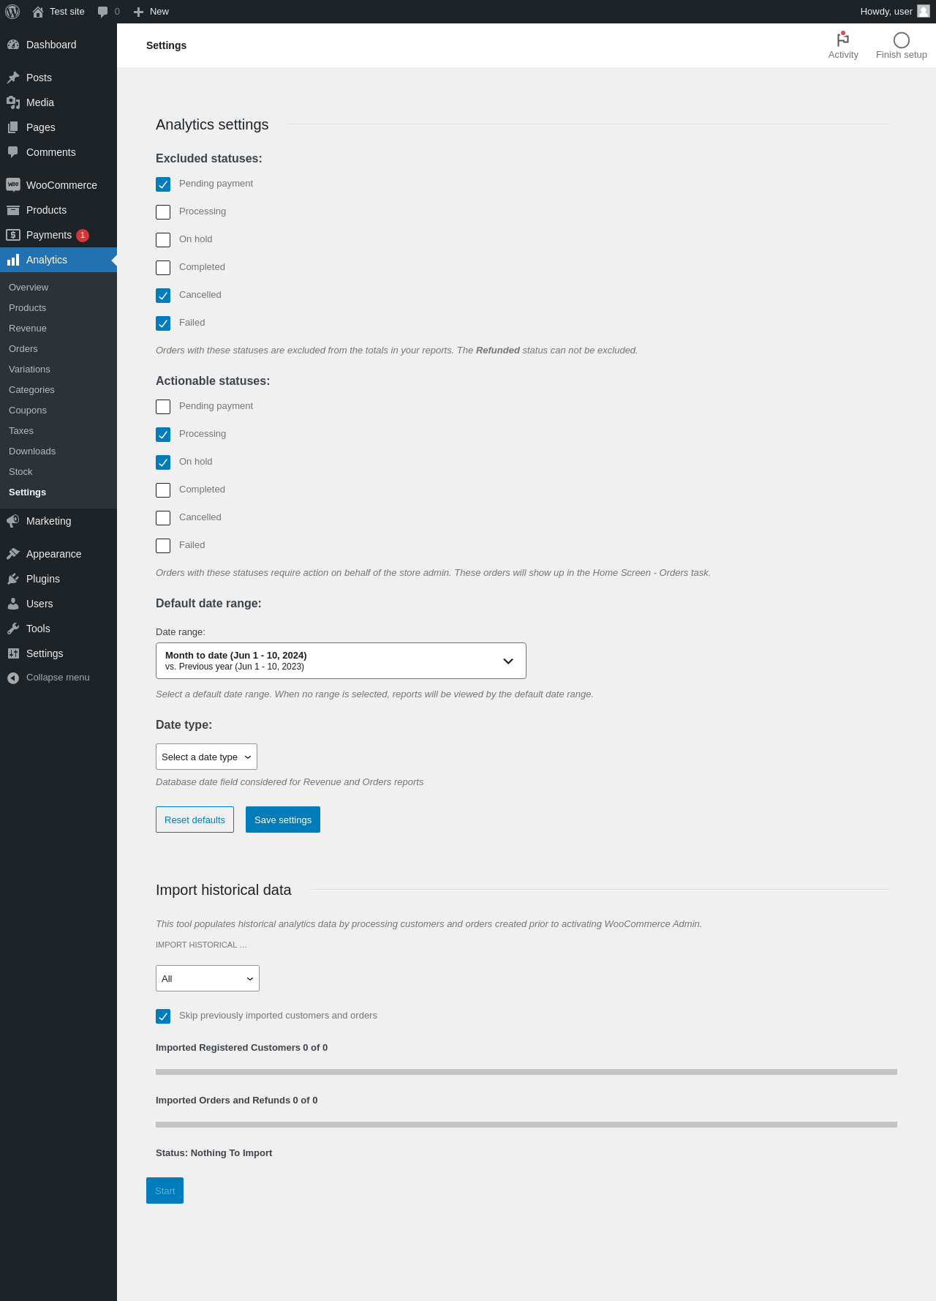The image size is (936, 1301).
Task: Open the New content link in admin bar
Action: click(151, 12)
